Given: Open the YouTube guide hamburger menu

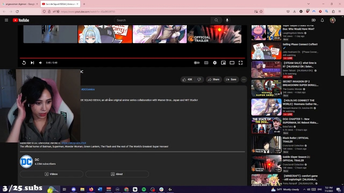Looking at the screenshot, I should tap(6, 20).
